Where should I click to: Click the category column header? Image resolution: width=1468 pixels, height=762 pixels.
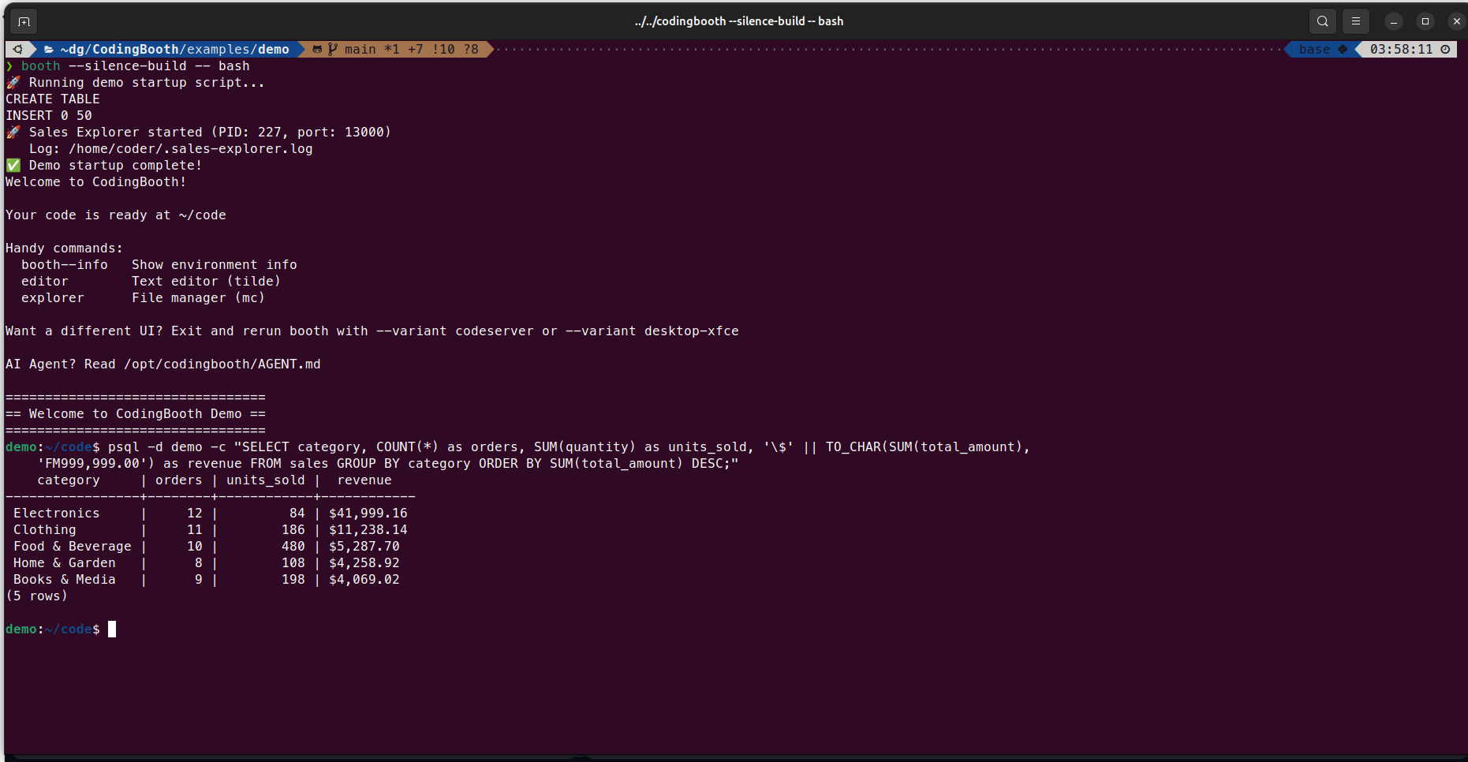69,480
